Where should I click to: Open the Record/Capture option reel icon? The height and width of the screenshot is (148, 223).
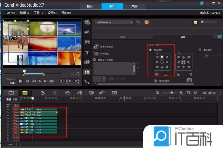(68, 93)
